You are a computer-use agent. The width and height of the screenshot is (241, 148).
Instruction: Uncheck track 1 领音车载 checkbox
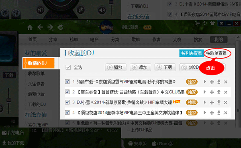(67, 81)
